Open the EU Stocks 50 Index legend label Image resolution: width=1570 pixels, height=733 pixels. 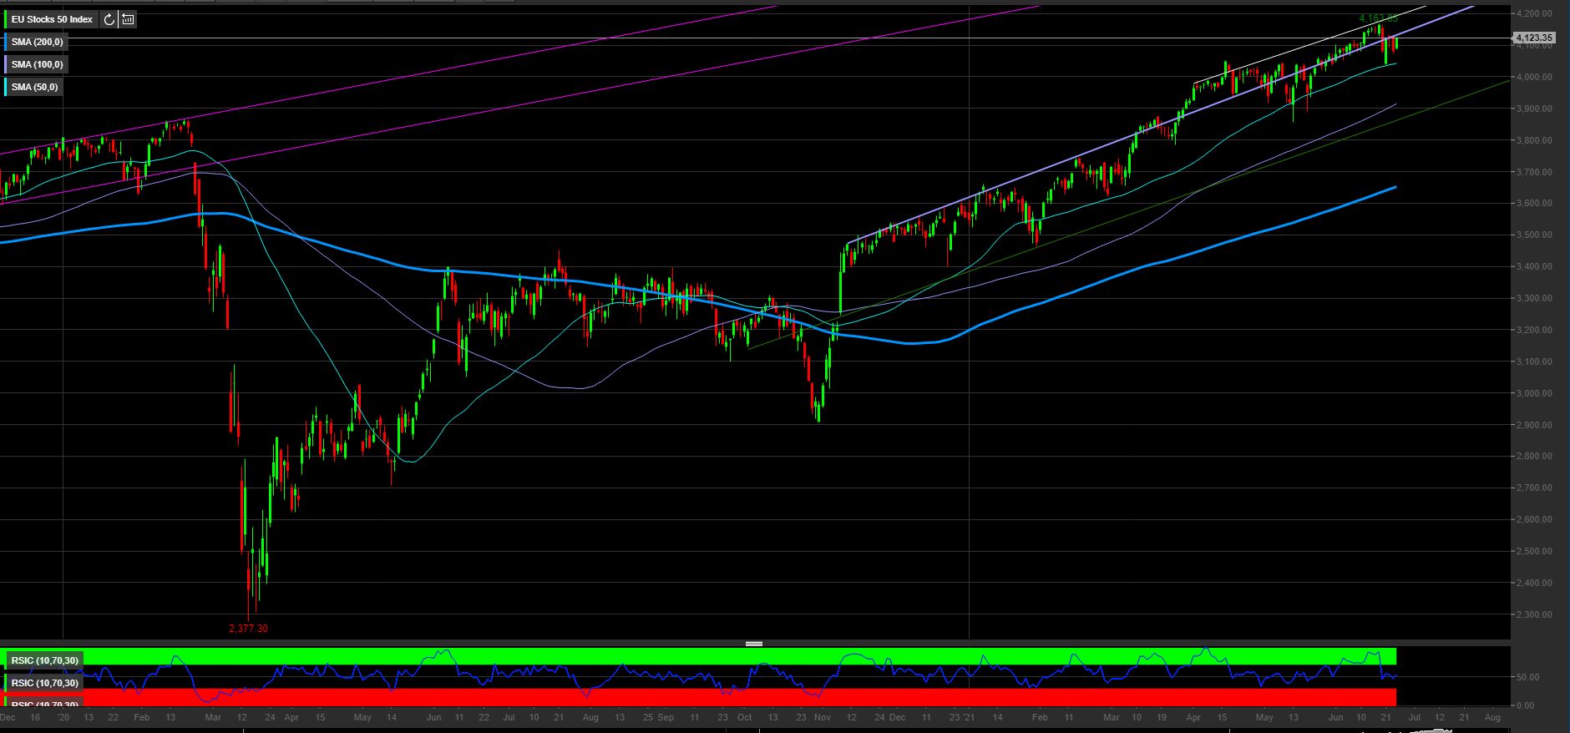52,19
